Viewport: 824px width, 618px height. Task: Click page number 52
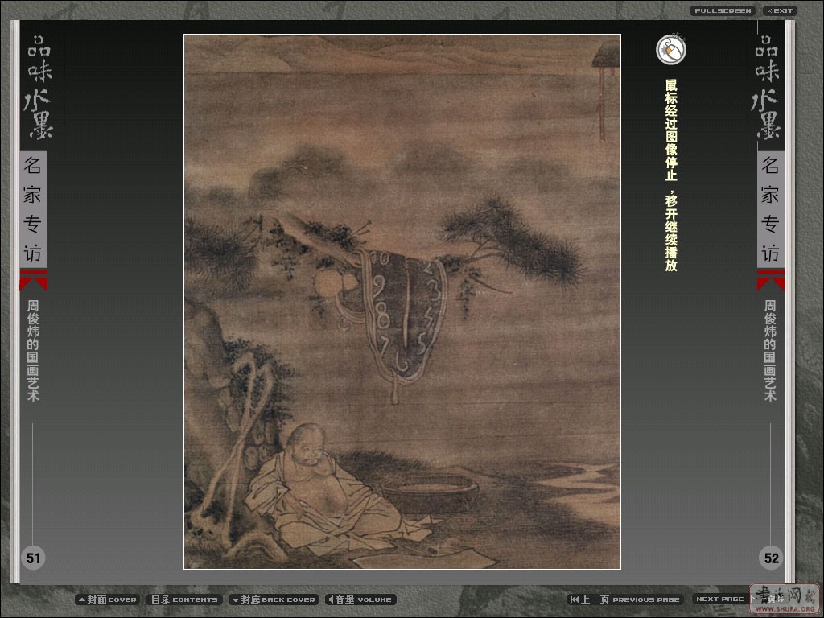(771, 558)
